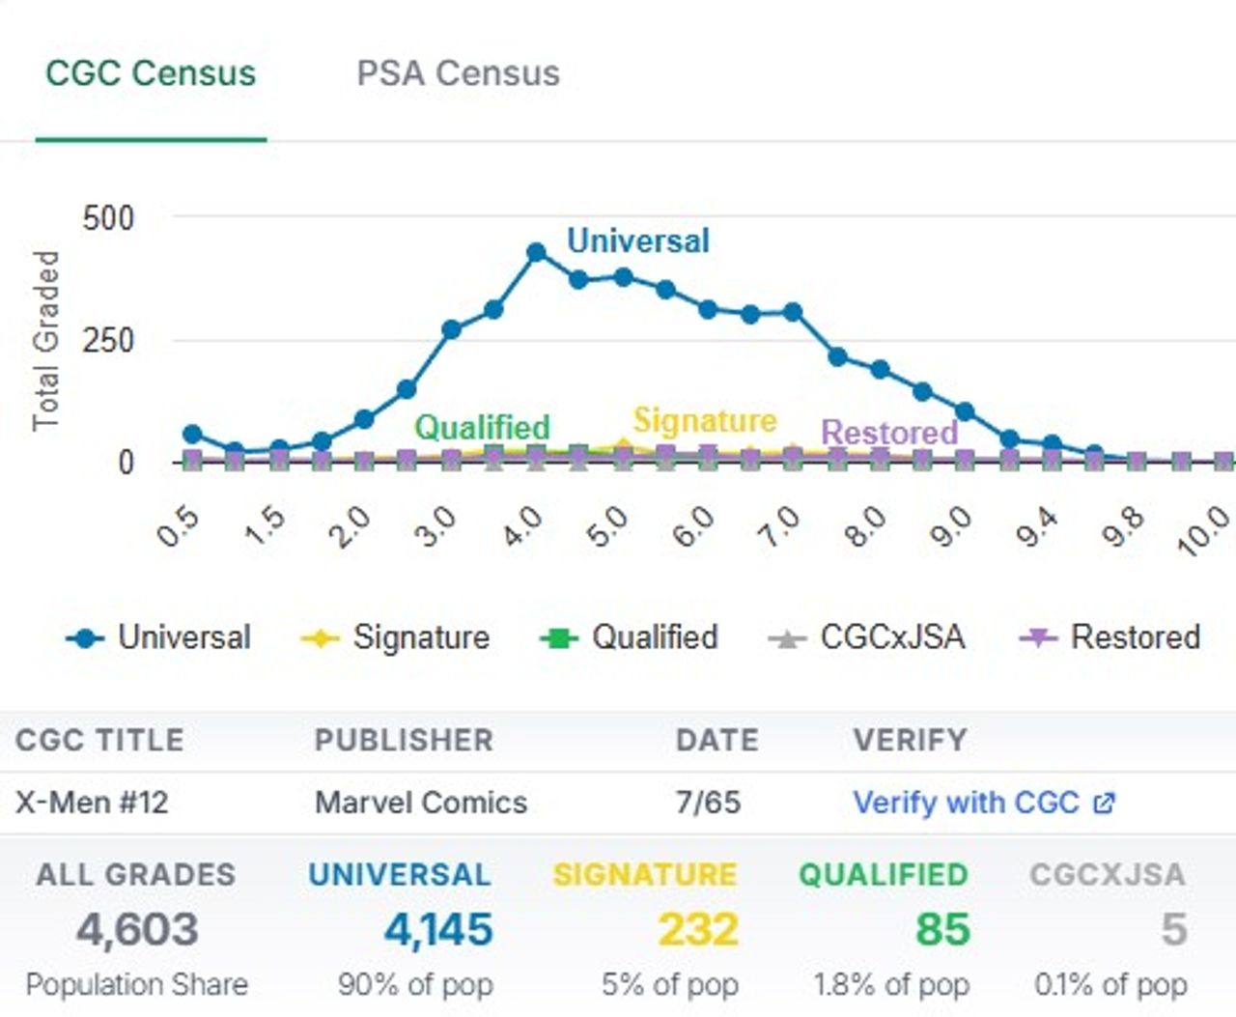Toggle the Universal series in legend

click(x=183, y=637)
